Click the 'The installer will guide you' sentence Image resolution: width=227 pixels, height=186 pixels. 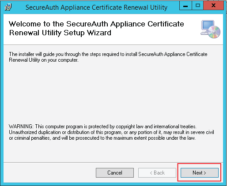108,54
